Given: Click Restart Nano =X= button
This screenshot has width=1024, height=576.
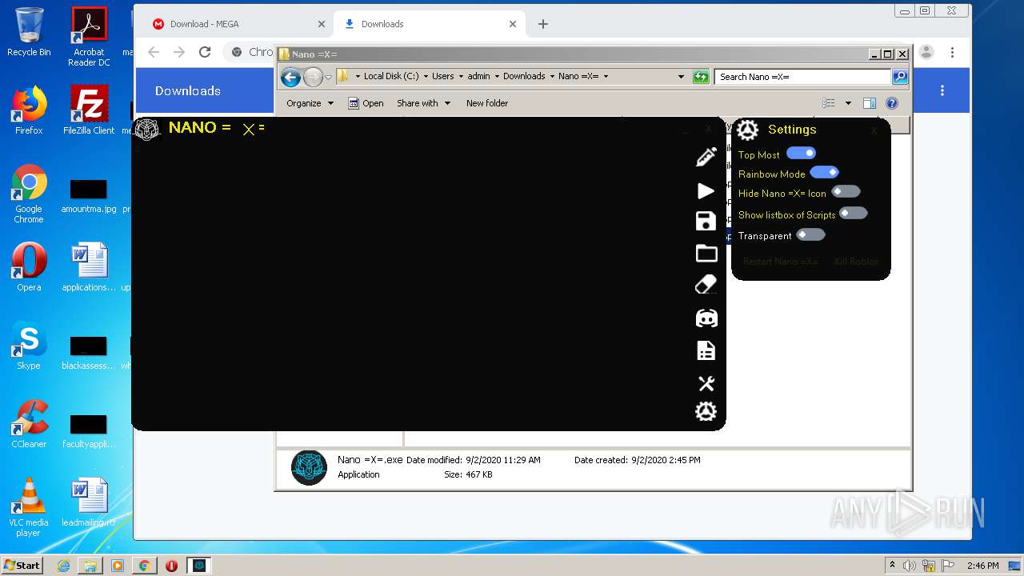Looking at the screenshot, I should pos(781,262).
